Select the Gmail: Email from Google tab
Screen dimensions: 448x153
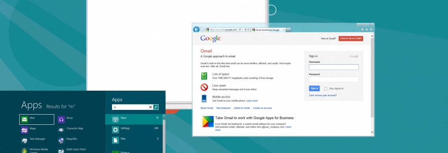coord(268,30)
